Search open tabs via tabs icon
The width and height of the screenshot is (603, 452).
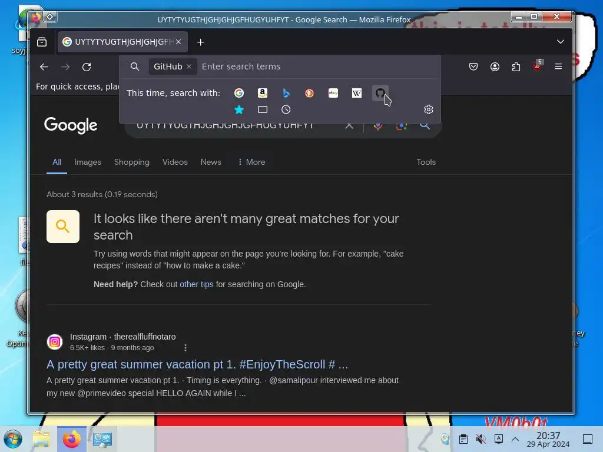click(262, 109)
